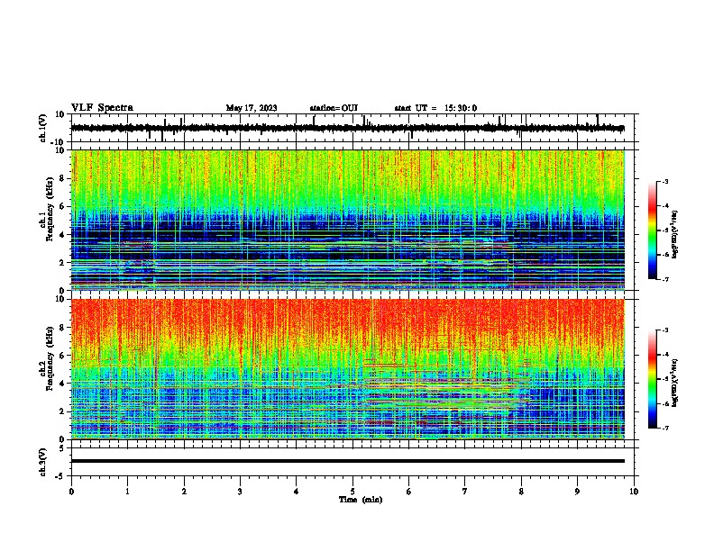Click the "Time (min)" axis title
This screenshot has width=714, height=551.
point(361,500)
